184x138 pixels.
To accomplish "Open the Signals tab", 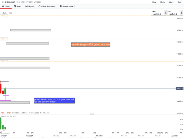I will click(30, 6).
